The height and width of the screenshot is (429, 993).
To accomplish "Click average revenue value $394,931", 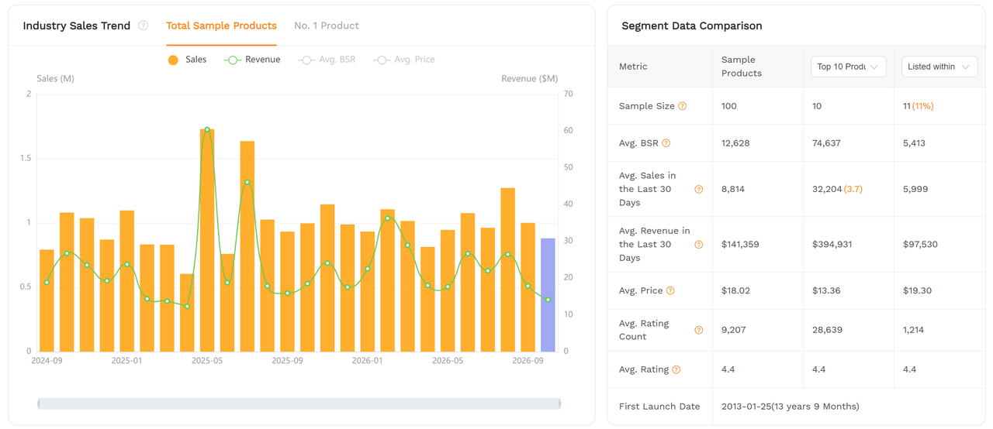I will [832, 245].
